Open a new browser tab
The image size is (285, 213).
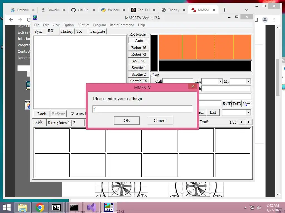(225, 10)
